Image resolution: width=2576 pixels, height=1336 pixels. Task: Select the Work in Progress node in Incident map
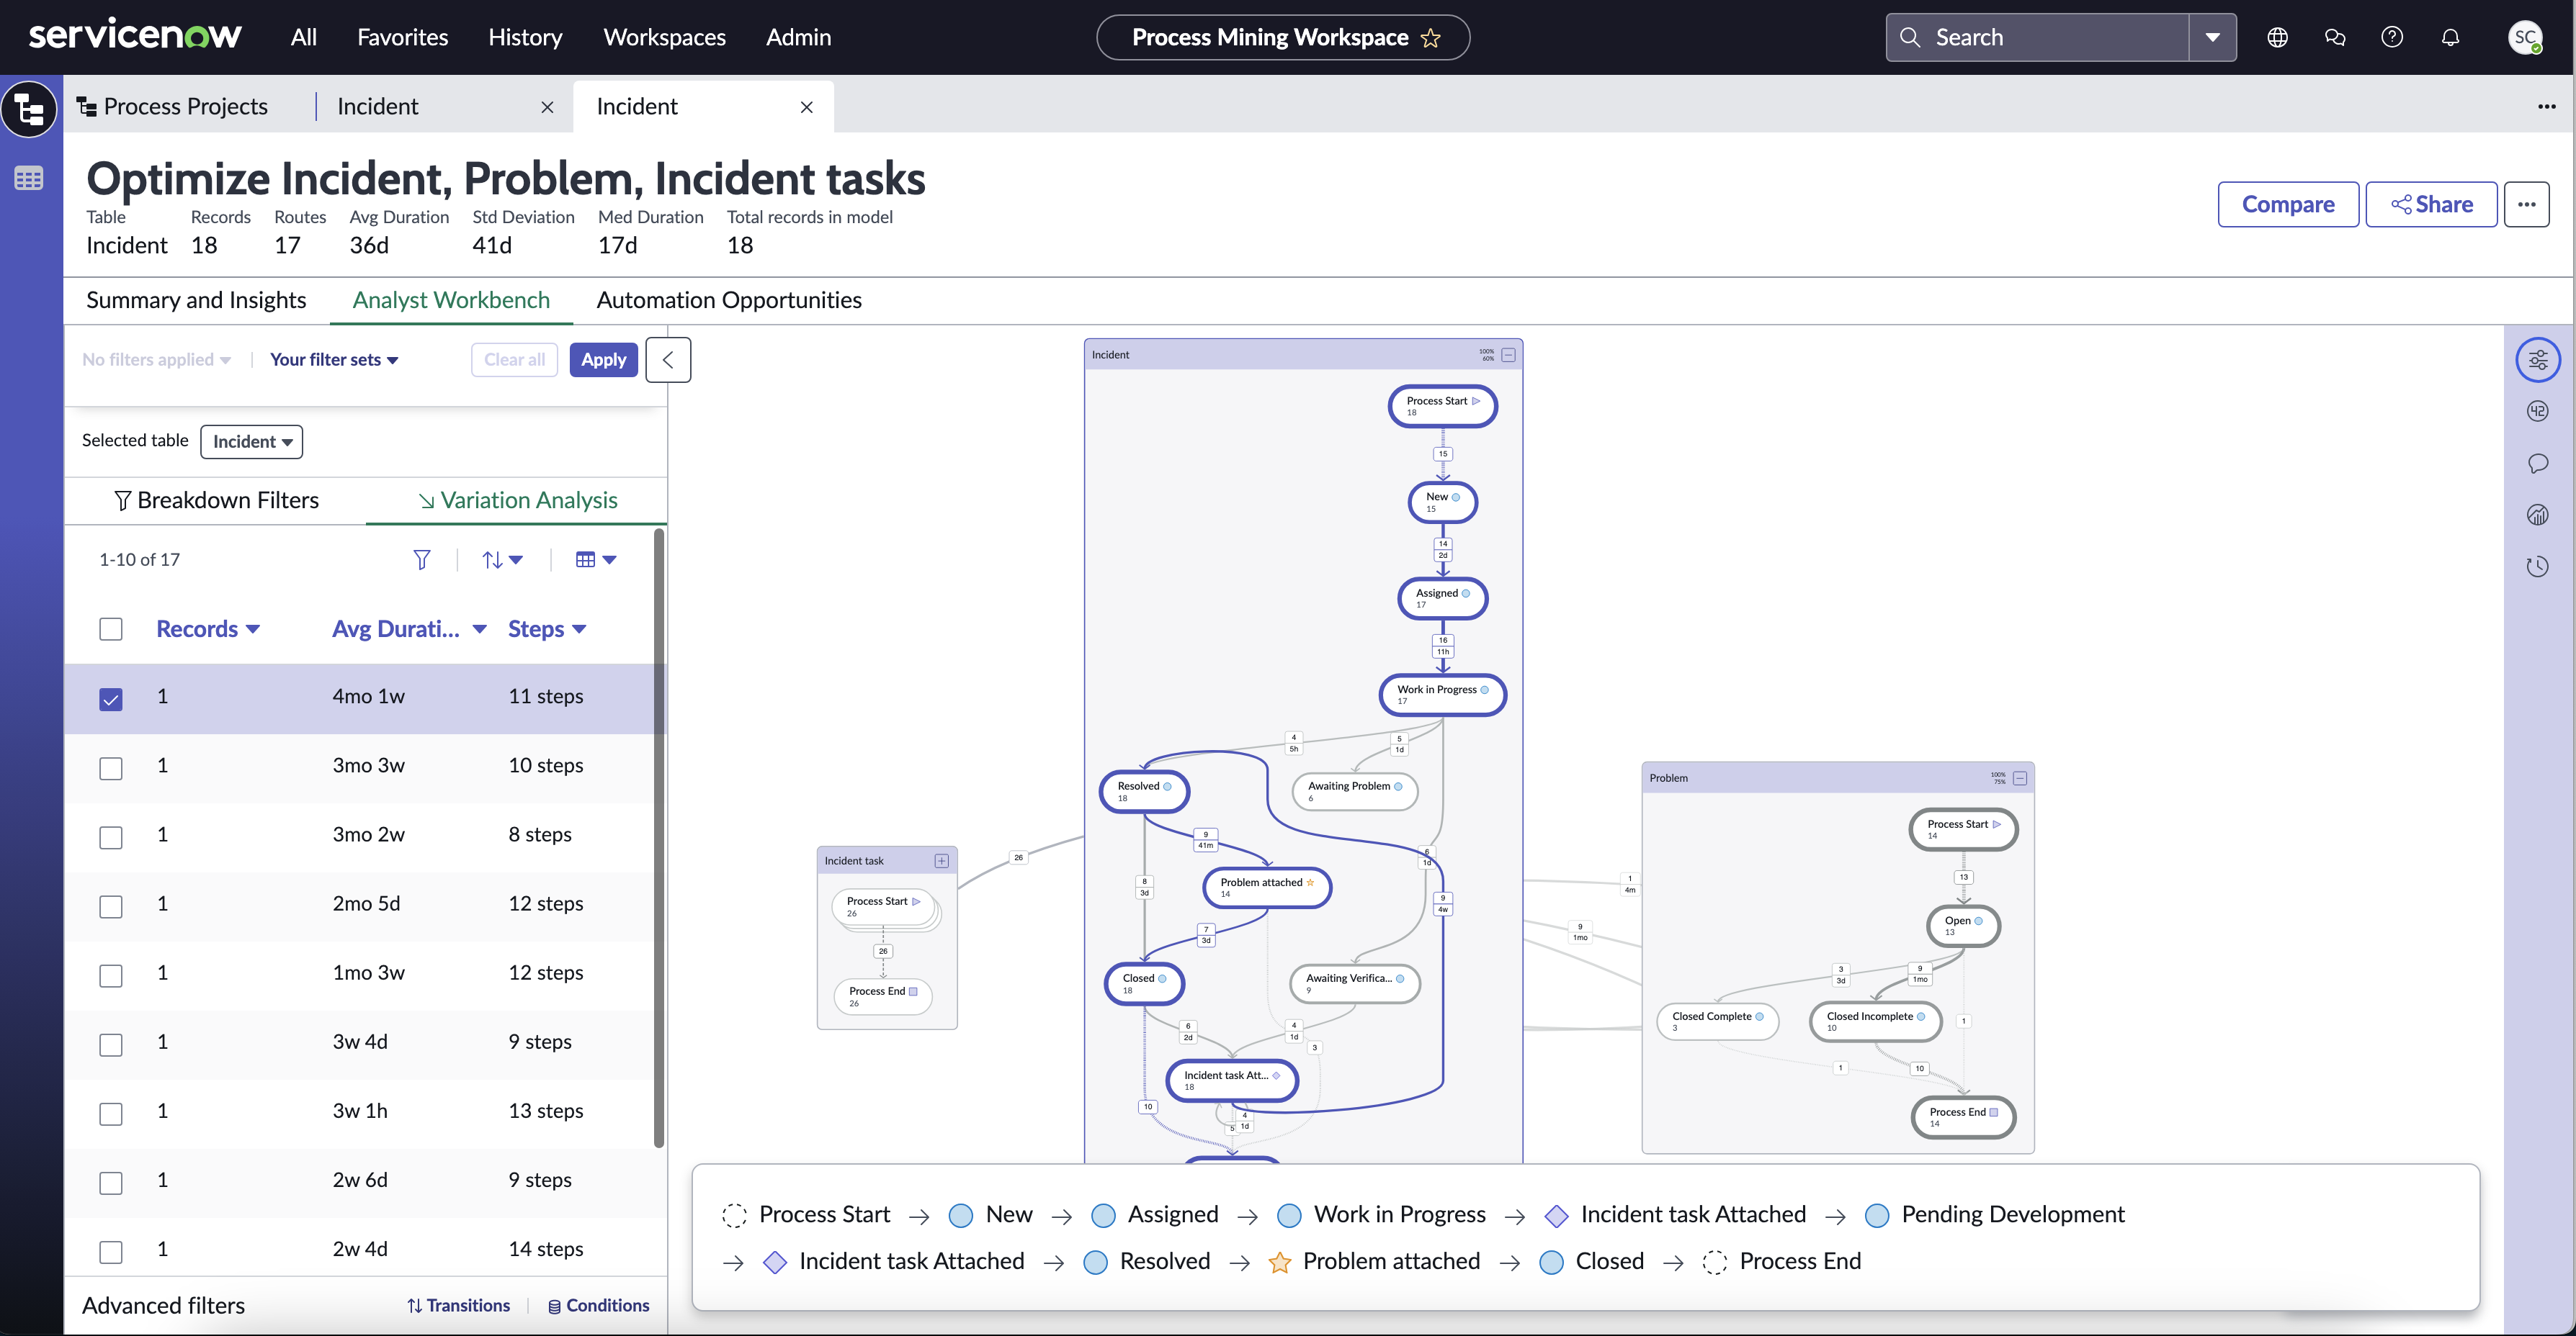[x=1442, y=695]
